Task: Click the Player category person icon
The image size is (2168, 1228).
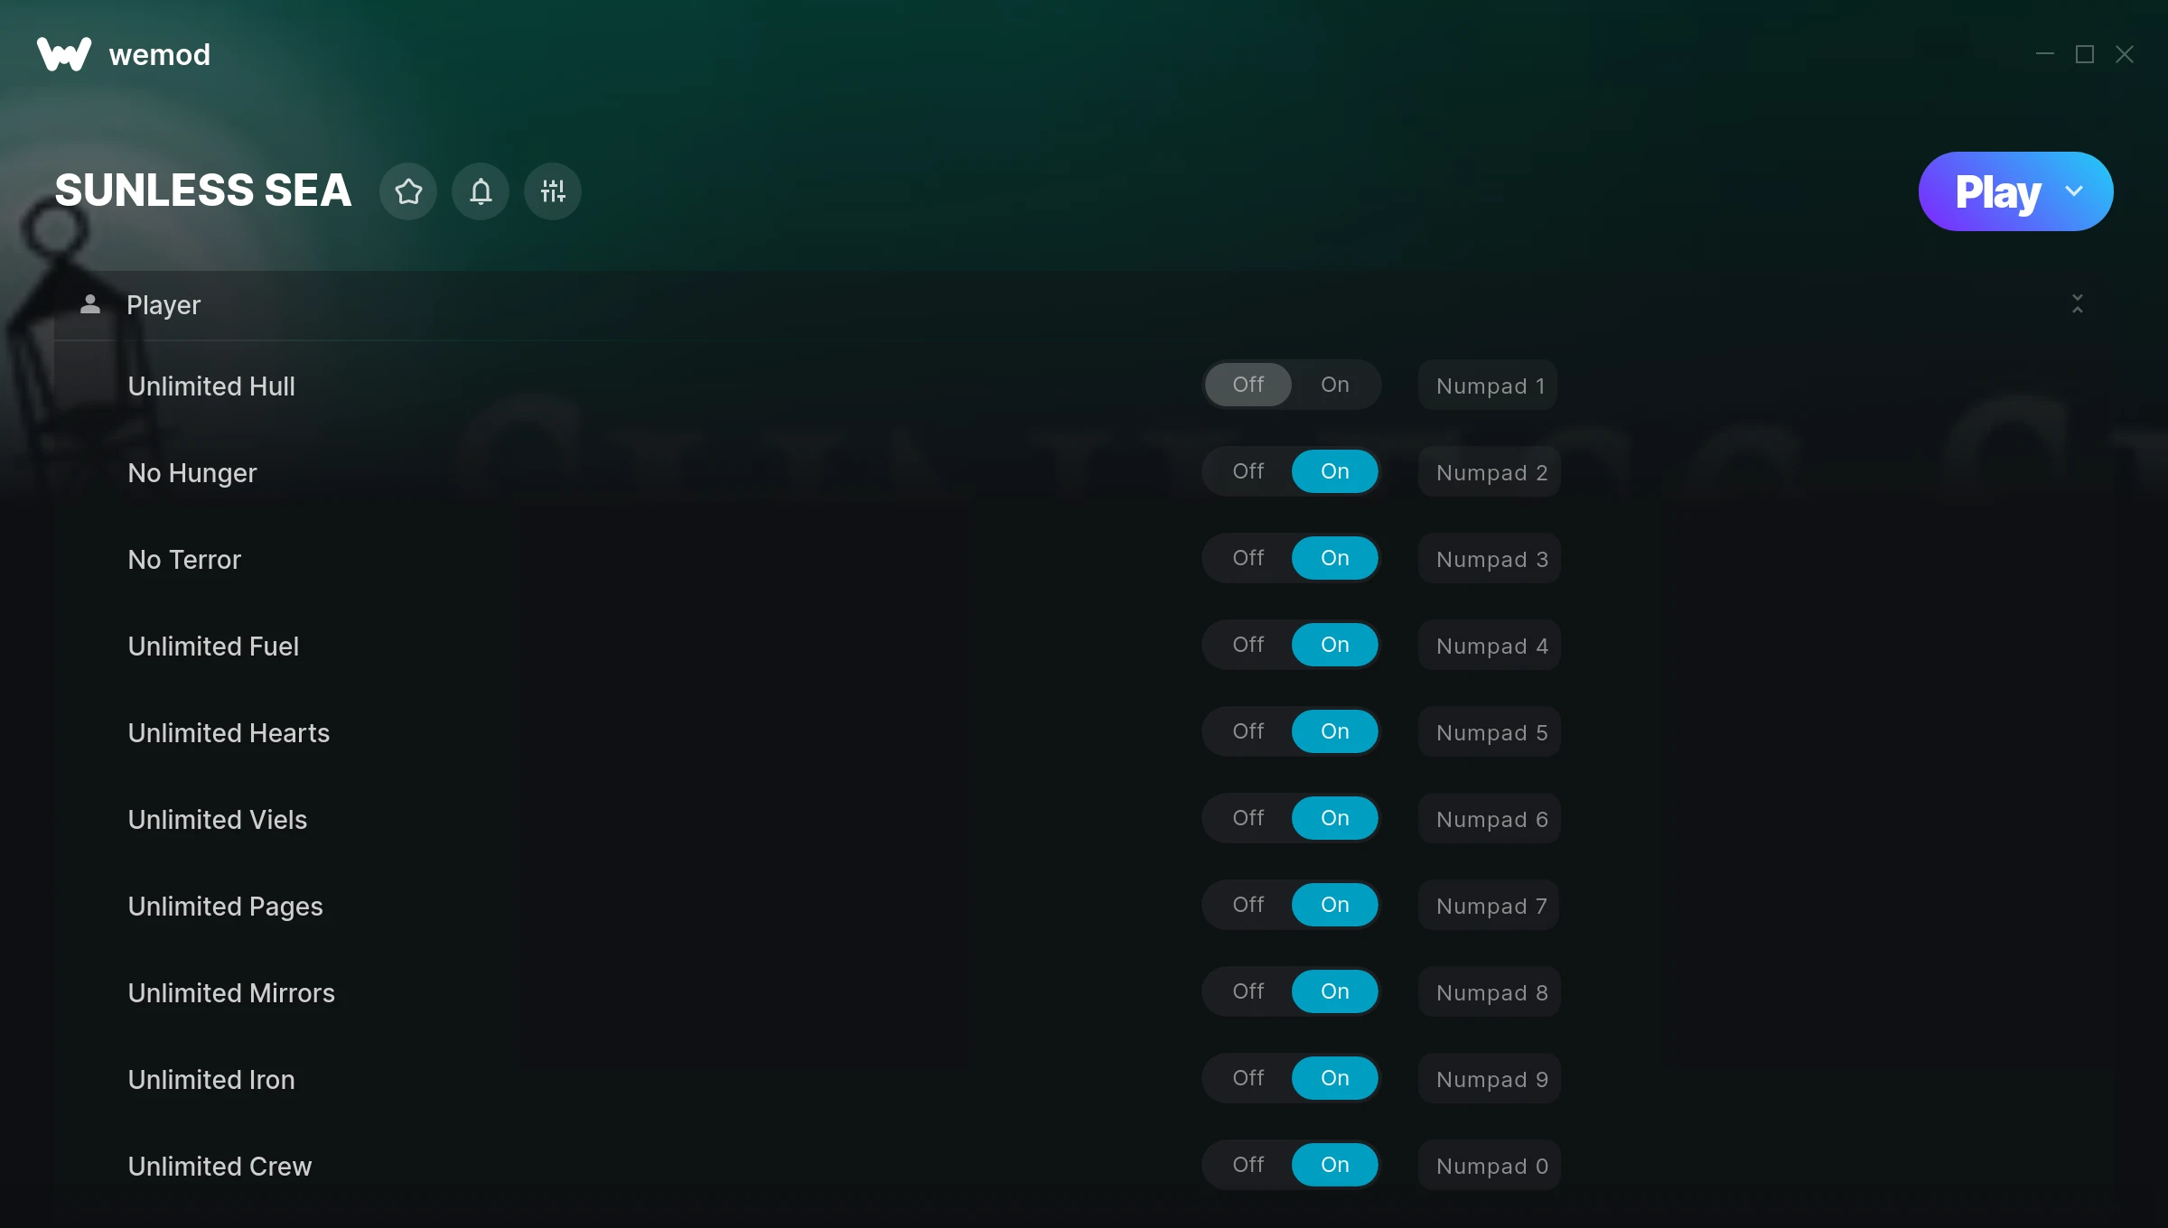Action: click(90, 304)
